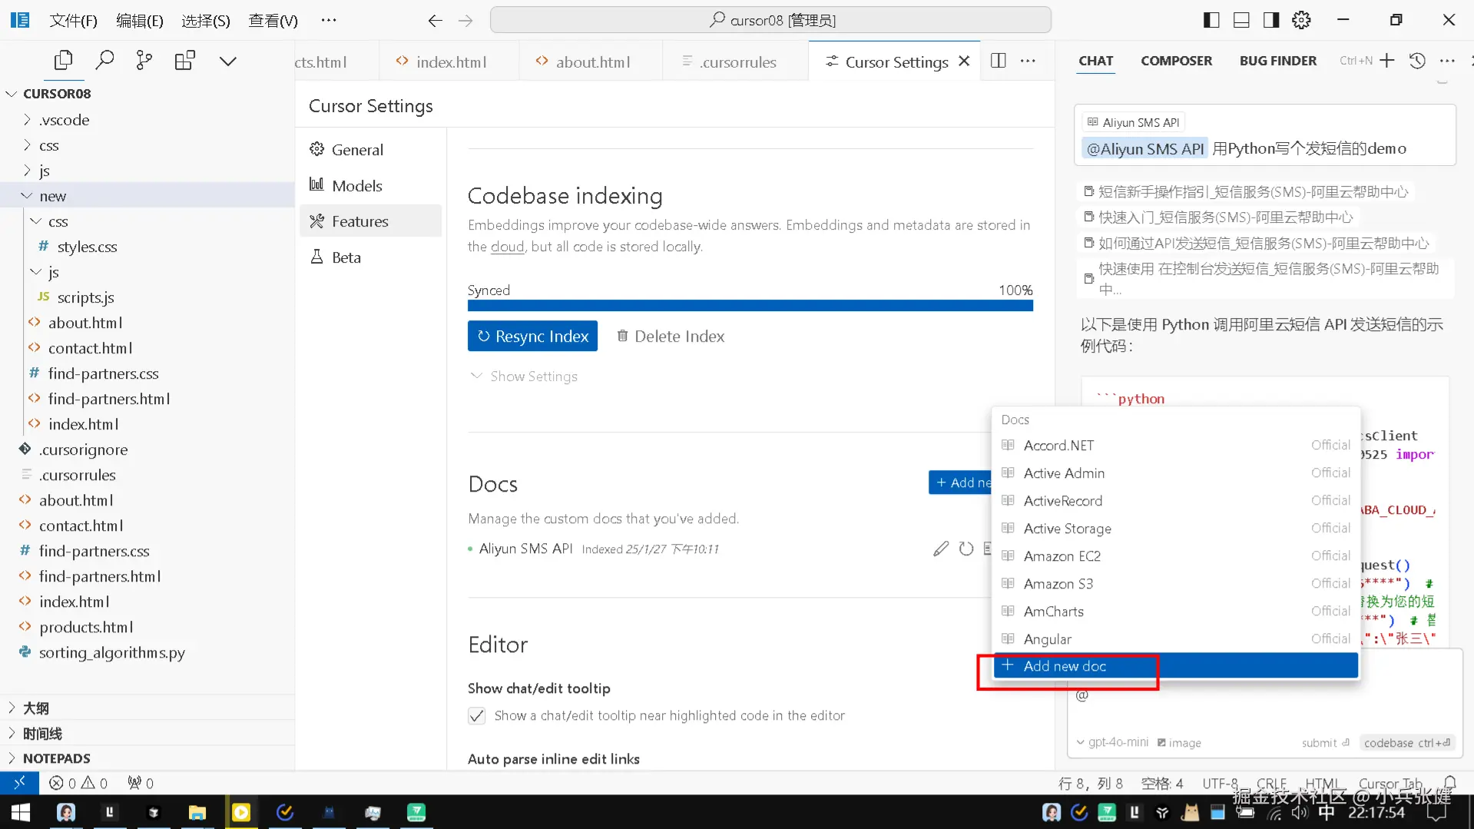Switch to the BUG FINDER tab
1474x829 pixels.
1277,61
